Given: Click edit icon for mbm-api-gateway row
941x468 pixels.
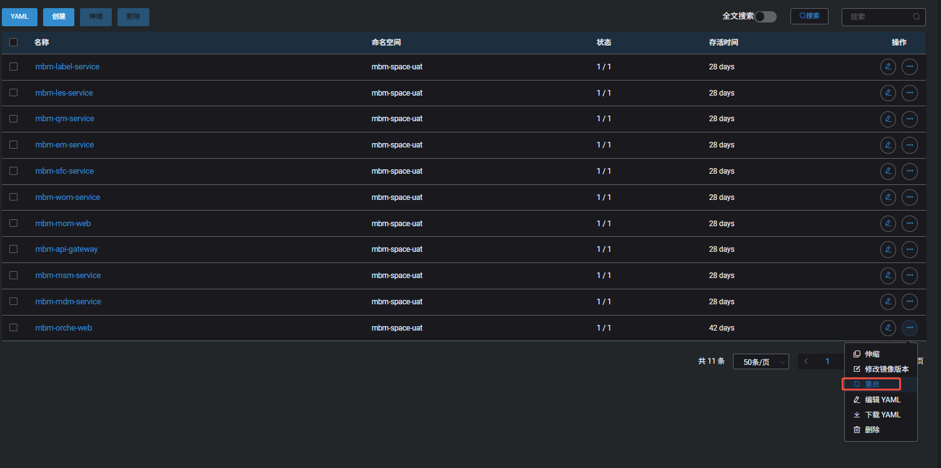Looking at the screenshot, I should (888, 249).
